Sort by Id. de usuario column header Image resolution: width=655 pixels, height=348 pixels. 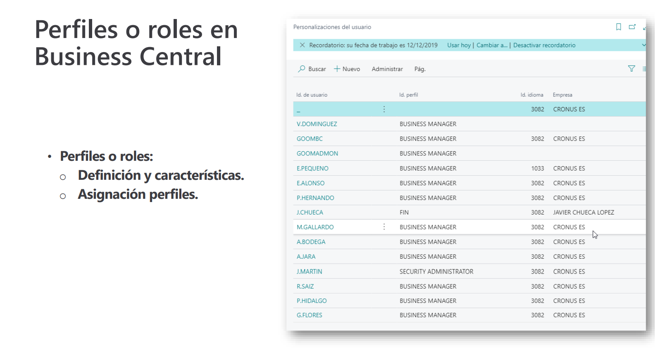[x=312, y=95]
